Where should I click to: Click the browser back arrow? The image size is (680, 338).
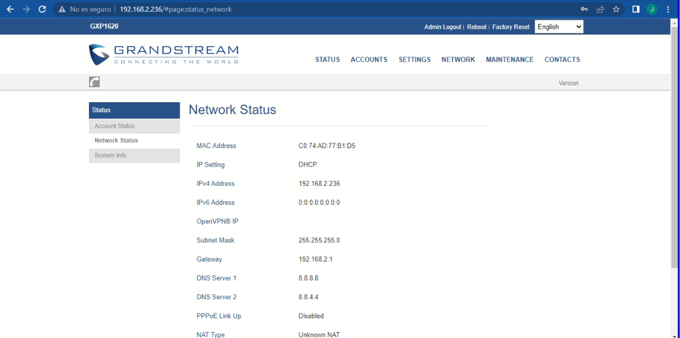(10, 10)
